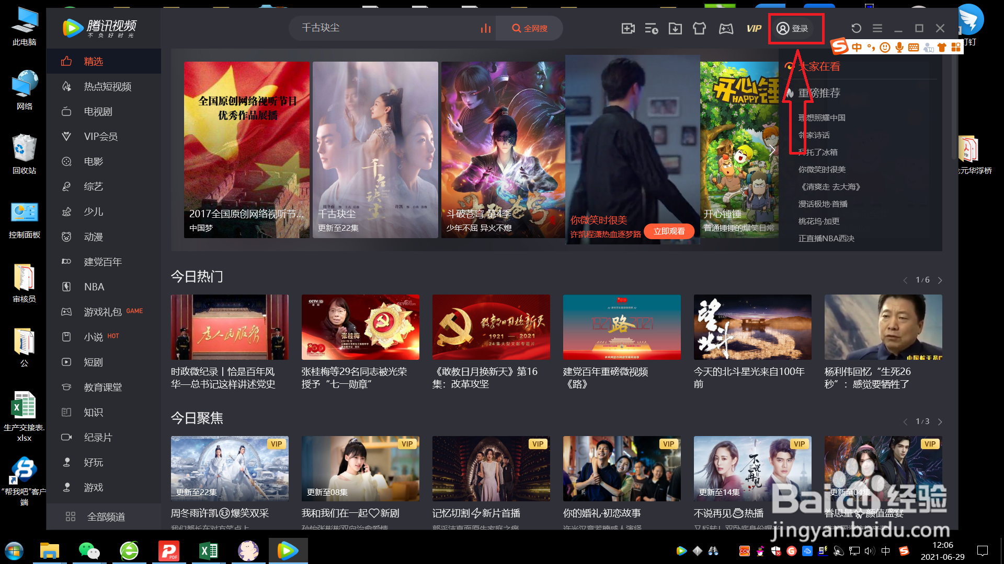Open the downloads folder icon
Viewport: 1004px width, 564px height.
point(675,29)
